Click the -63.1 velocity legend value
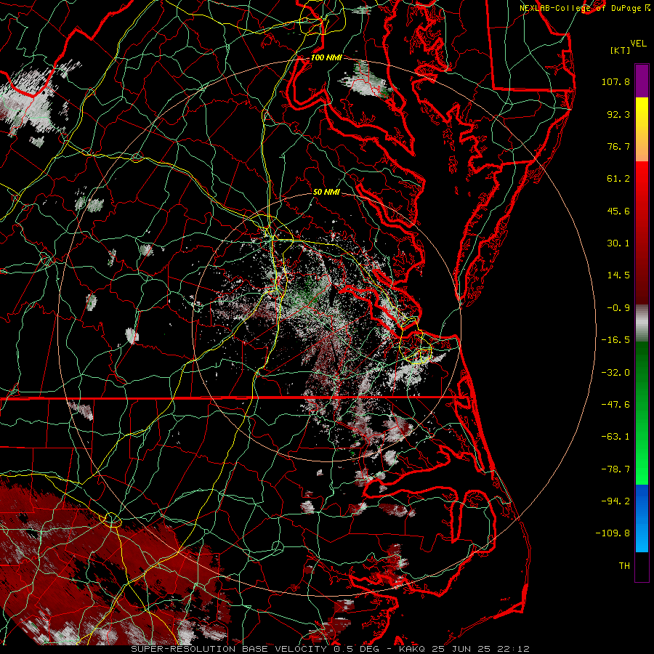 (615, 437)
